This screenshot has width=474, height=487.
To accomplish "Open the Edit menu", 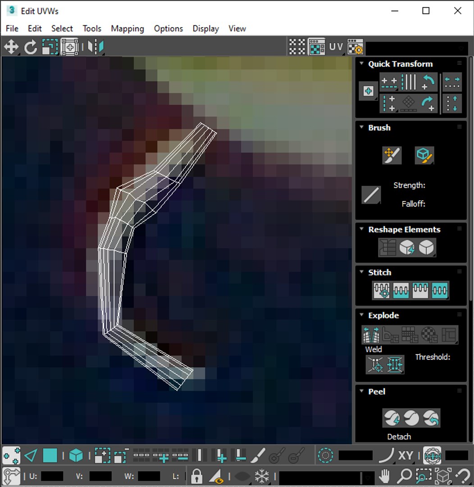I will pyautogui.click(x=35, y=28).
